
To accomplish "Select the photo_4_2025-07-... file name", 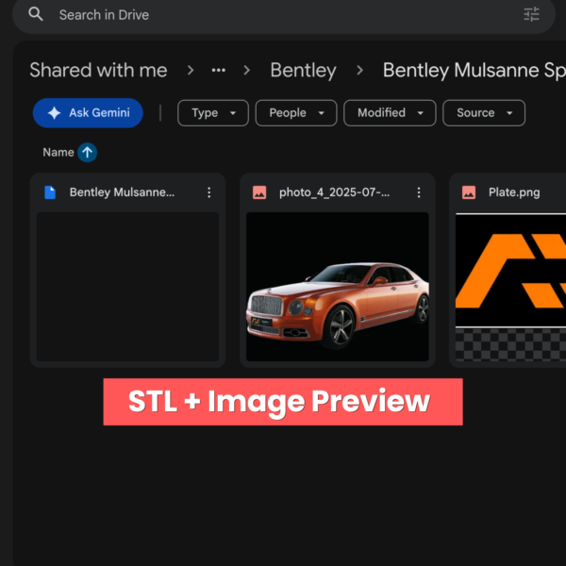I will [334, 192].
